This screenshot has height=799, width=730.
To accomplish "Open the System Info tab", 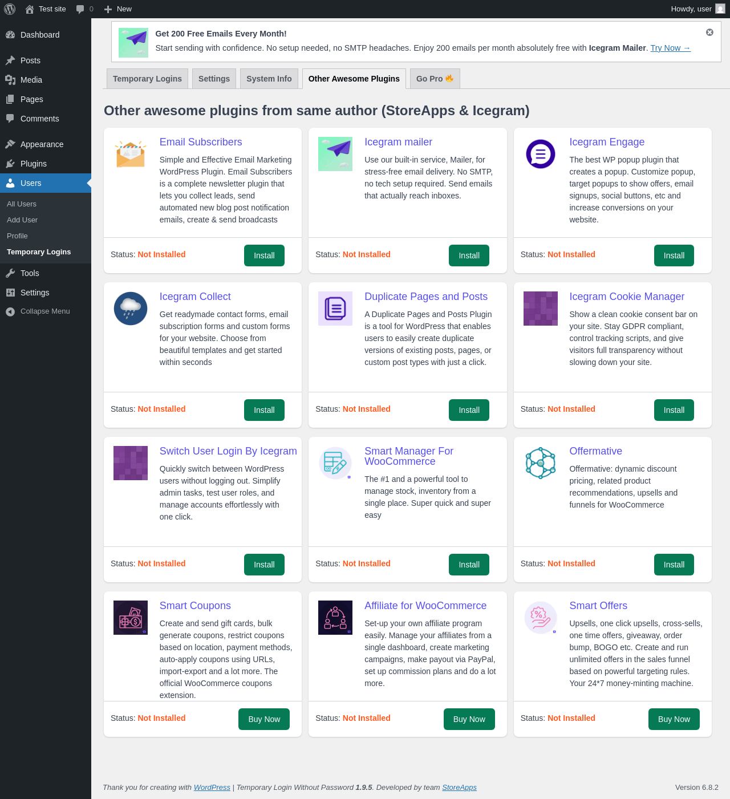I will click(x=269, y=79).
